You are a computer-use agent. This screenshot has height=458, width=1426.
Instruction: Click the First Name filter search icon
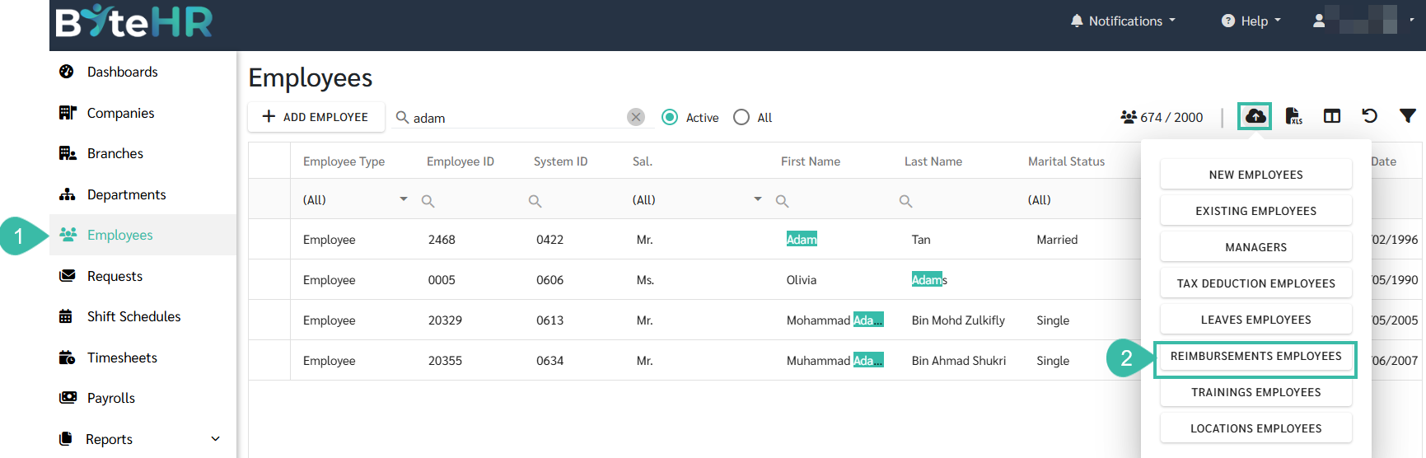(x=783, y=201)
